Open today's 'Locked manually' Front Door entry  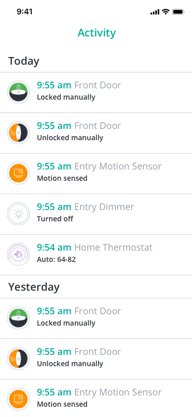tap(96, 92)
